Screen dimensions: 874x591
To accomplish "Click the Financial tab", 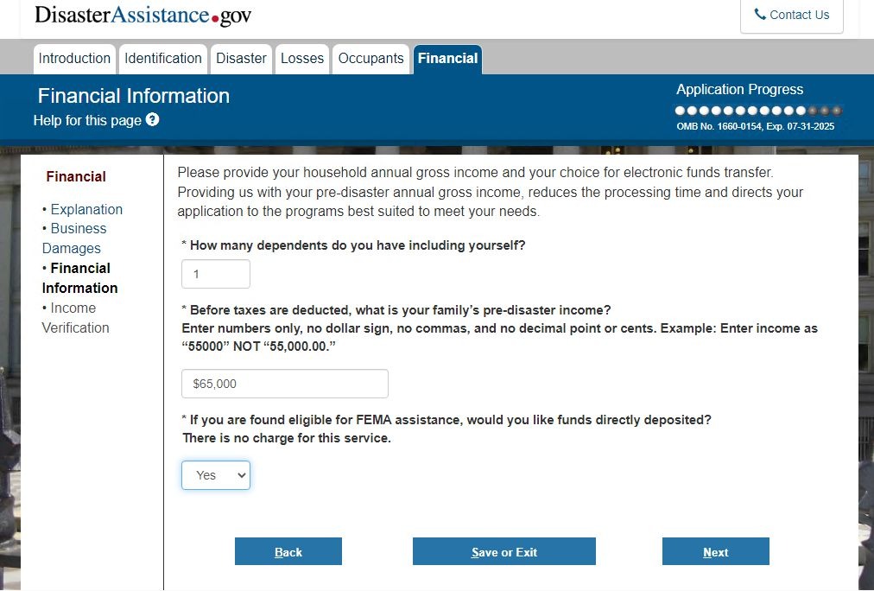I will click(x=447, y=59).
